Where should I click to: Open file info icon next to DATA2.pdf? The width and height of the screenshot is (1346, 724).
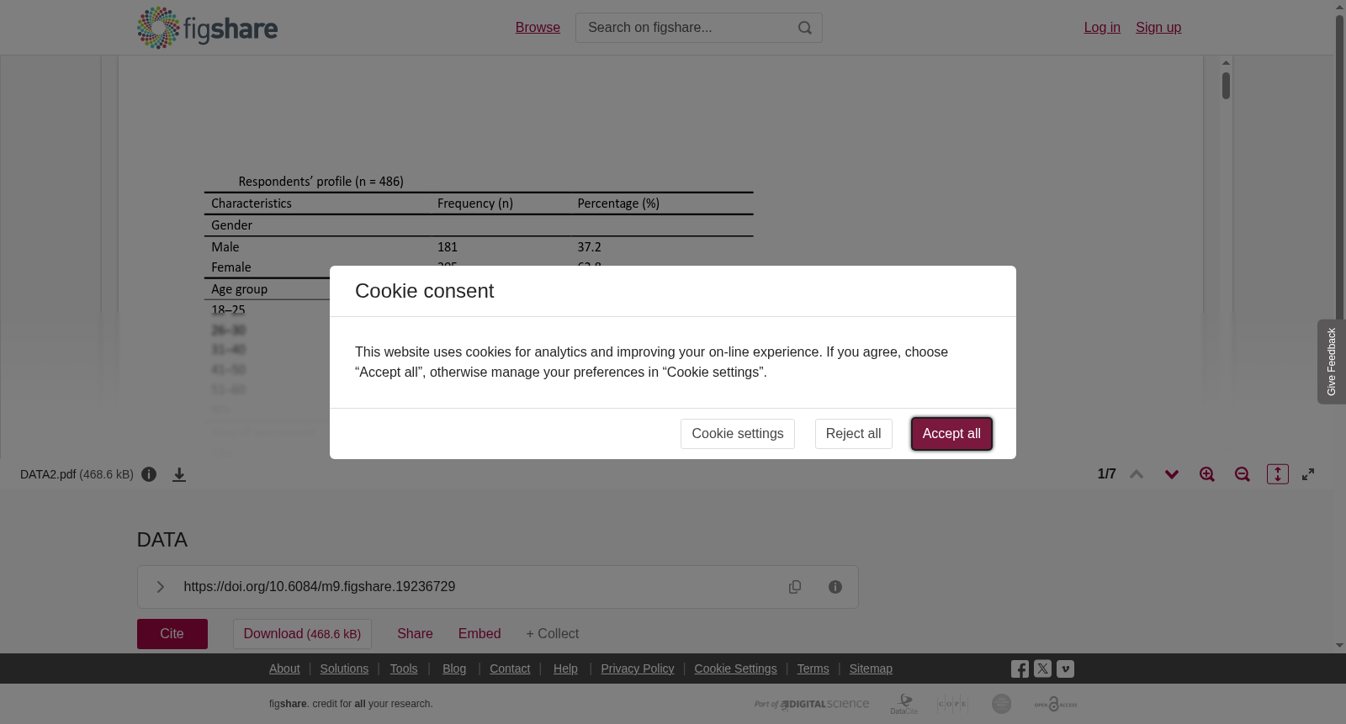tap(149, 474)
